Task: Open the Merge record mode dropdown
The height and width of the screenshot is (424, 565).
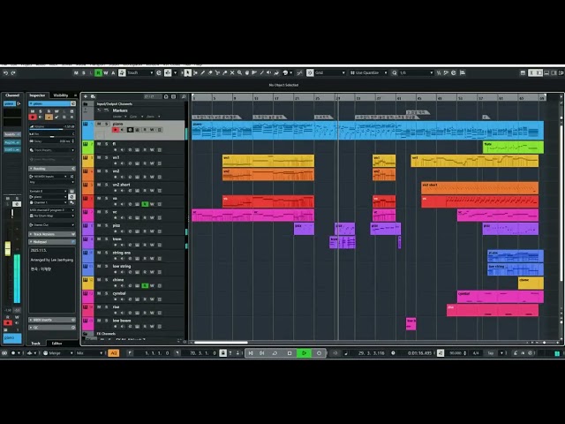Action: (58, 353)
